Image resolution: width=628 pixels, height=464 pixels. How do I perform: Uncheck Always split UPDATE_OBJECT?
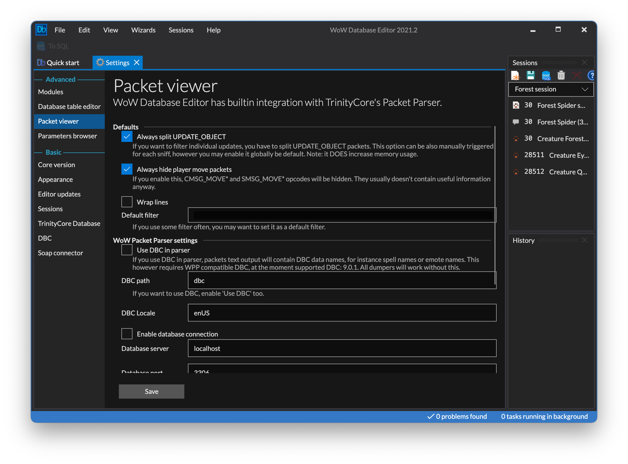[x=127, y=136]
